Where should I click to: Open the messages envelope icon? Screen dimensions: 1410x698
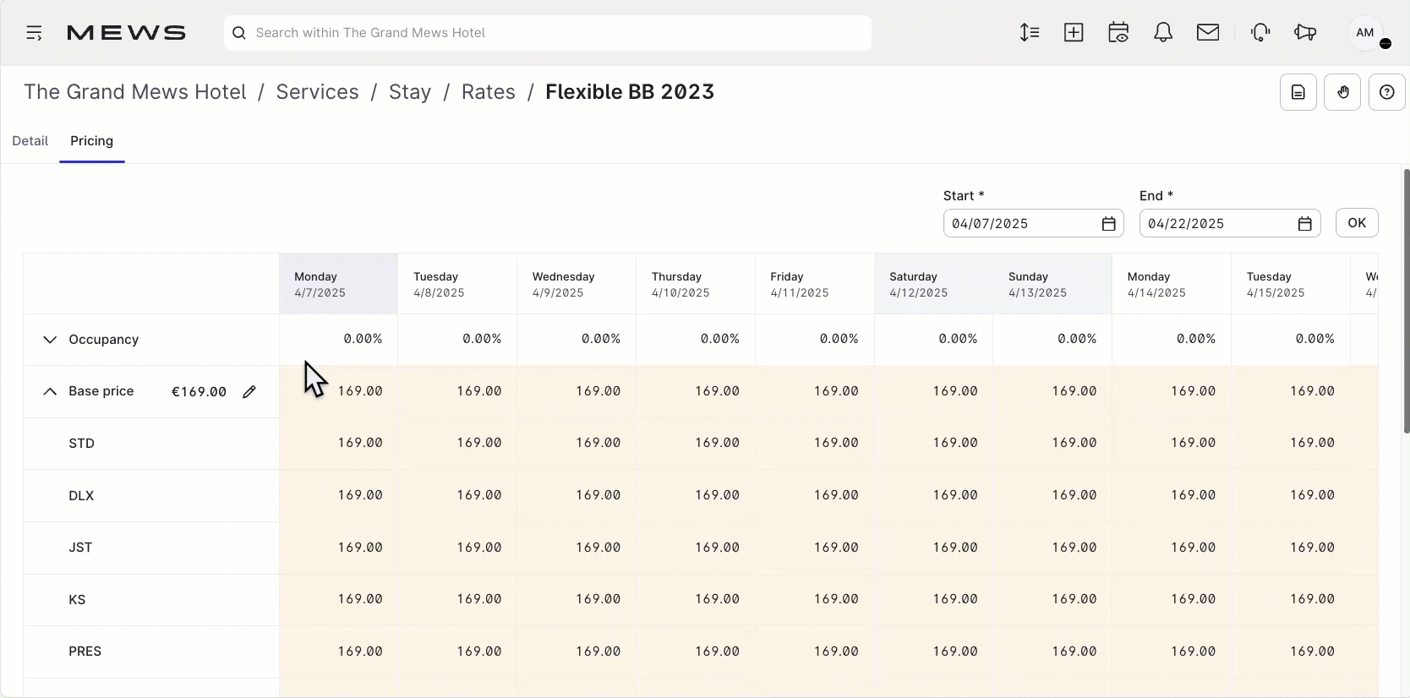[x=1208, y=33]
